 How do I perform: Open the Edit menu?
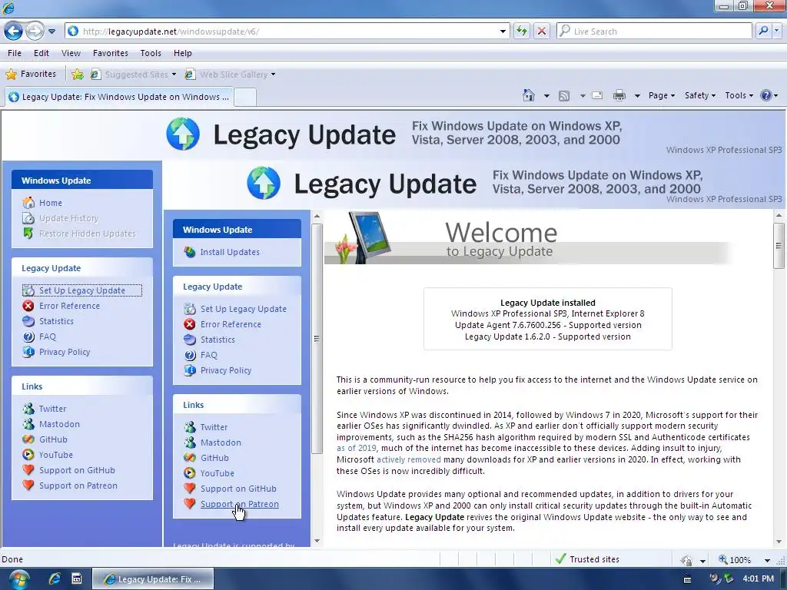(x=42, y=53)
